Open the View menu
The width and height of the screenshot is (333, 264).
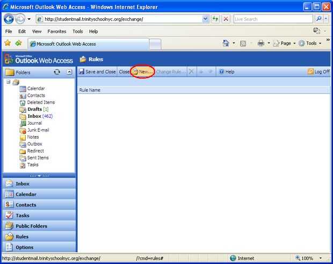[37, 32]
